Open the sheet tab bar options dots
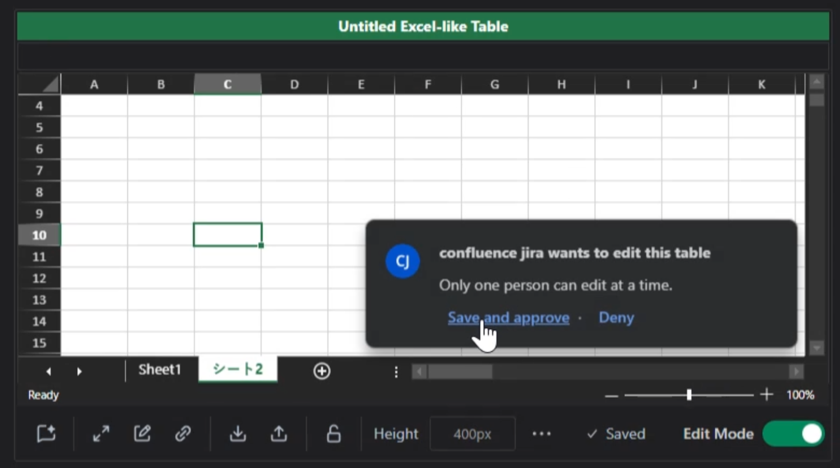 396,372
